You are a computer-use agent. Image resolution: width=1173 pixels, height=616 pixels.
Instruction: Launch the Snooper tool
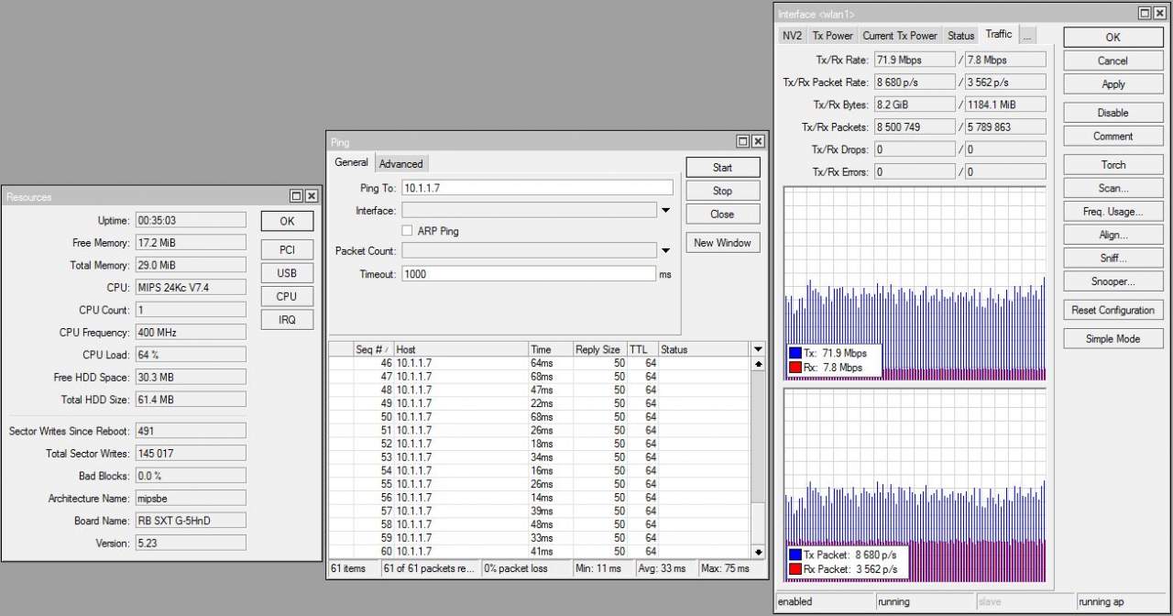tap(1113, 281)
